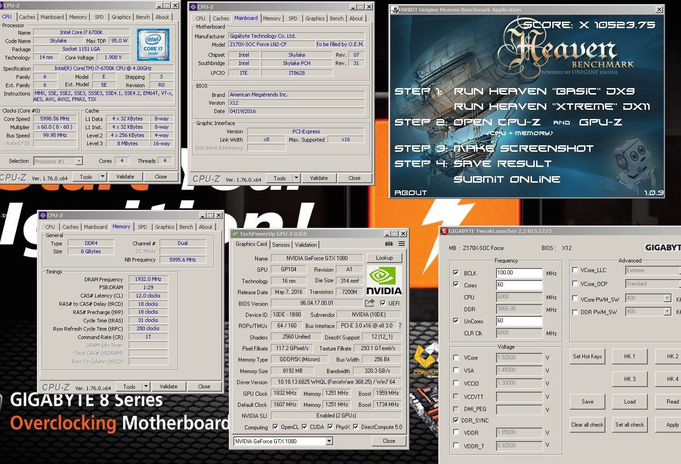Uncheck the DDR_SYNC checkbox
The image size is (681, 464).
(456, 420)
